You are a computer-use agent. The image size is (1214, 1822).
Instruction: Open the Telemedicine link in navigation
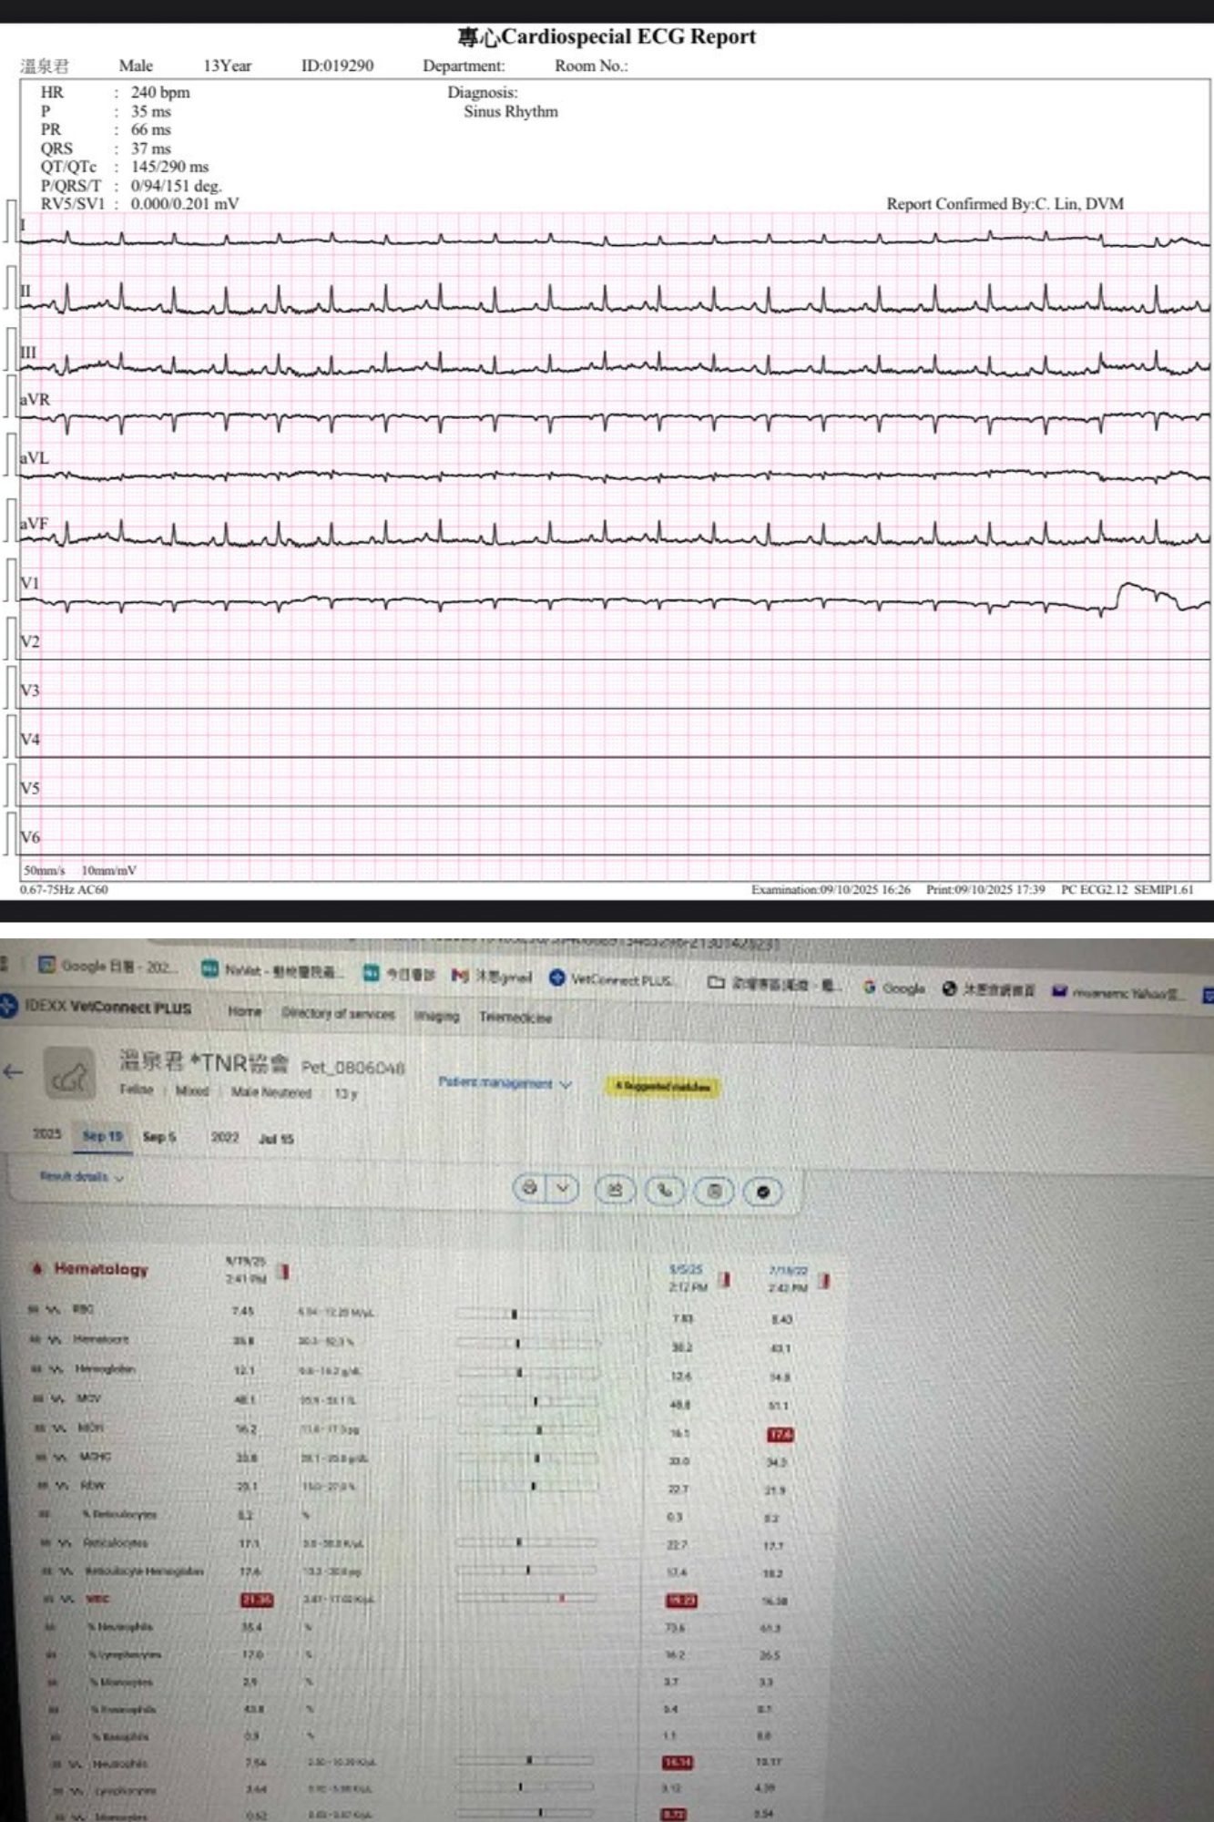[515, 1018]
